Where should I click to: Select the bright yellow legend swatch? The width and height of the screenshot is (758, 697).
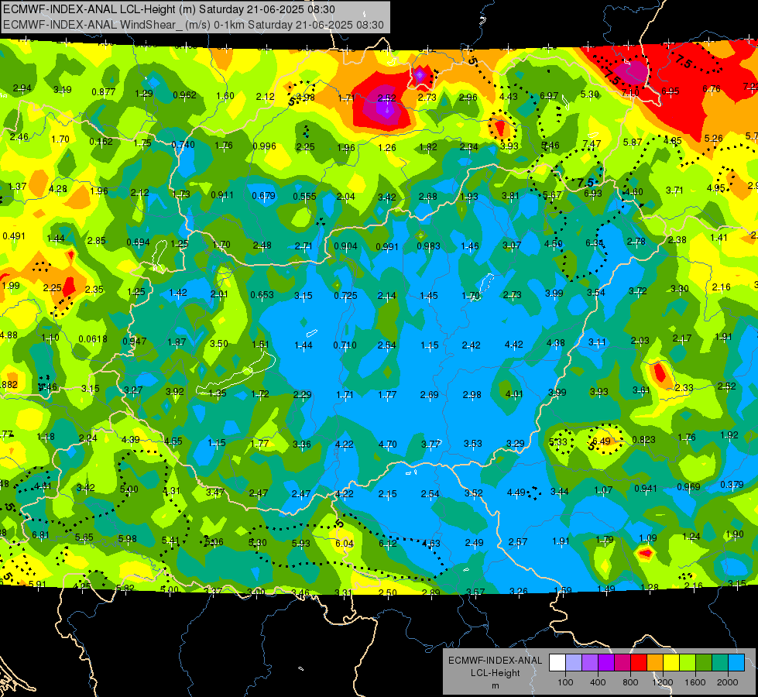[x=671, y=663]
